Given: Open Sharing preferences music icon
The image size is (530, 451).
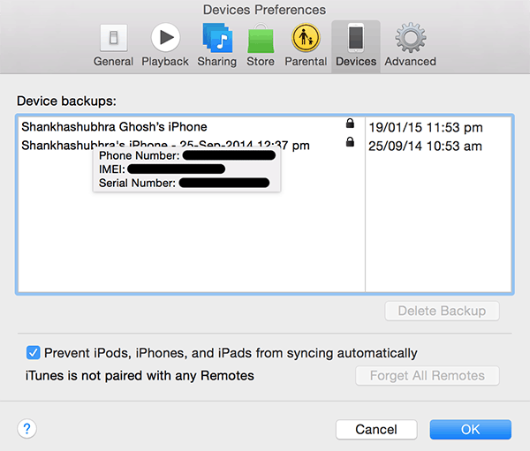Looking at the screenshot, I should click(x=217, y=38).
